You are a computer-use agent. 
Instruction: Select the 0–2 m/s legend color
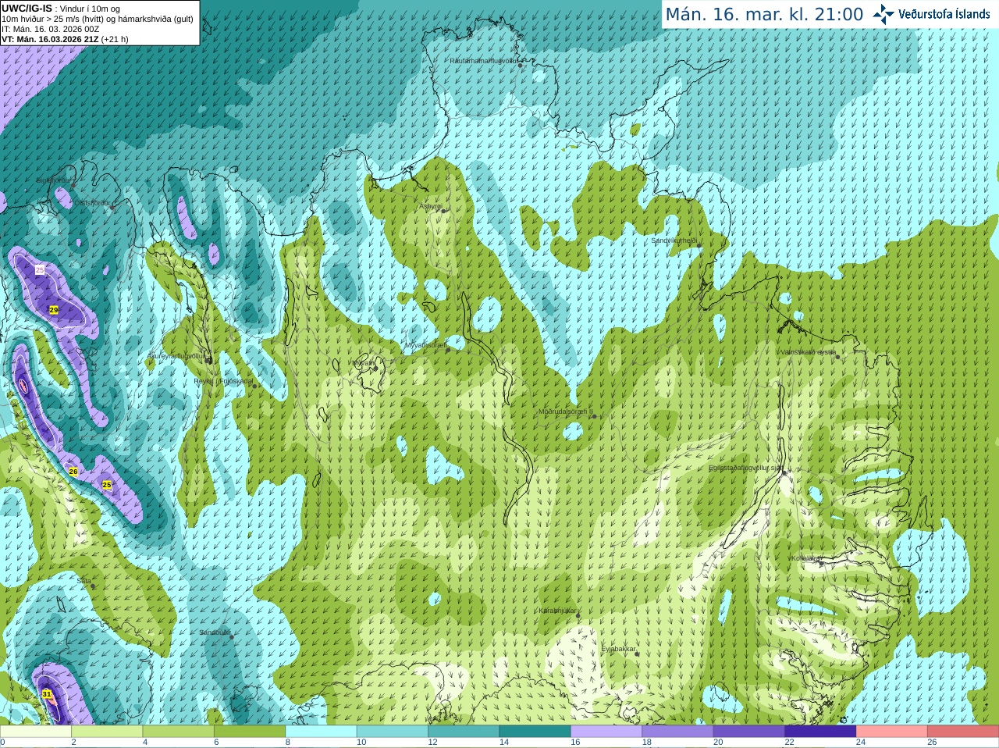click(x=36, y=732)
